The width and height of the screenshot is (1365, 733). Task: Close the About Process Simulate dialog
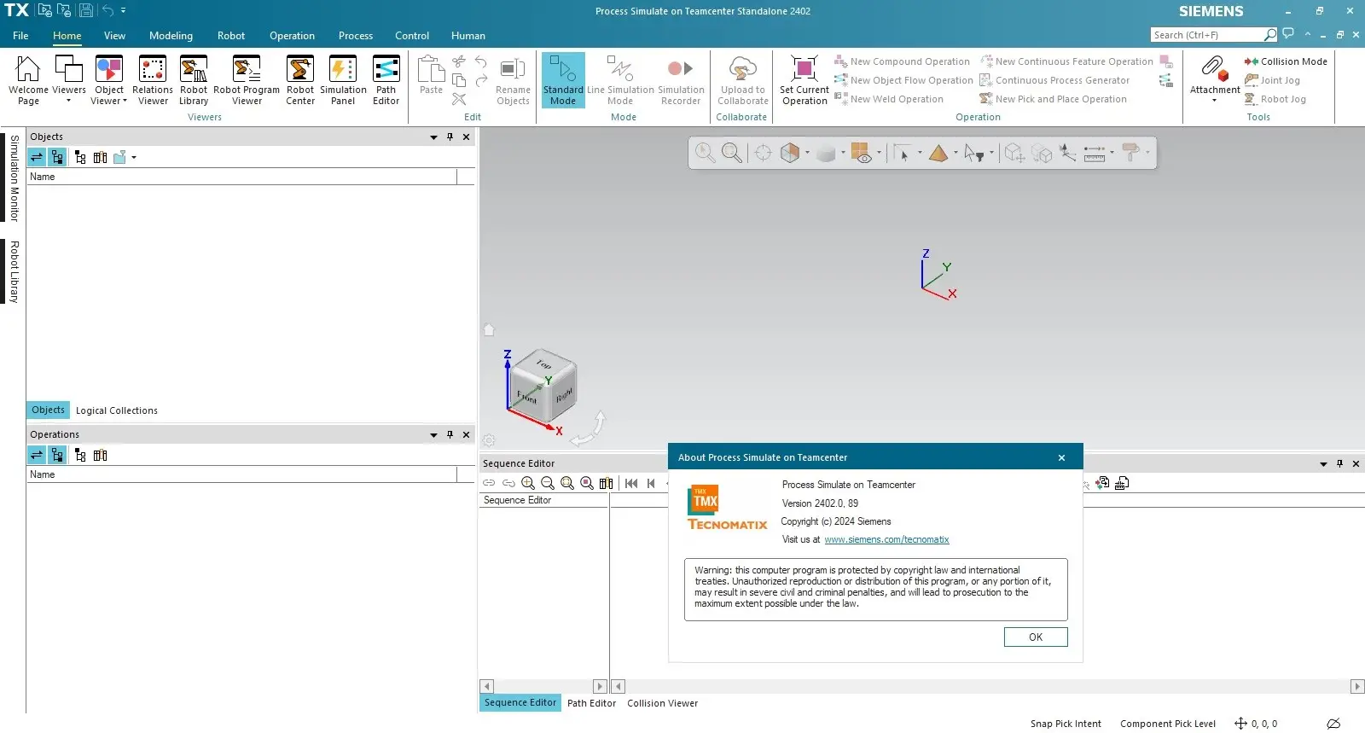pos(1061,457)
